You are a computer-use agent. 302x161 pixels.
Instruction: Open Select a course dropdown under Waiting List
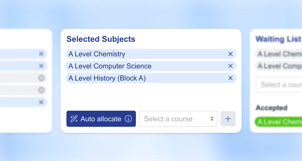(x=279, y=85)
